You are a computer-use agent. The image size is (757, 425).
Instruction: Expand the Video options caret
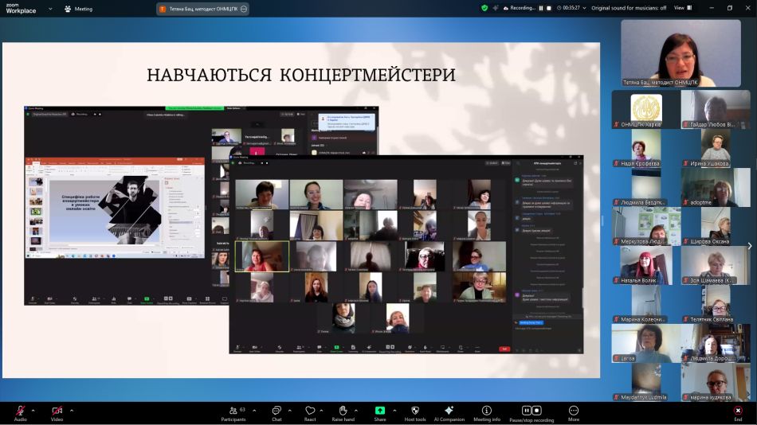click(x=72, y=411)
